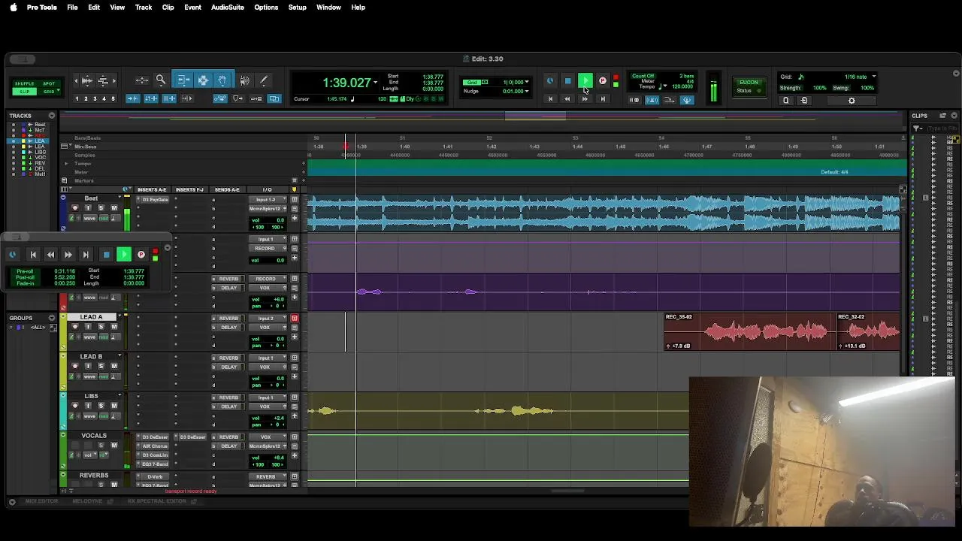Screen dimensions: 962x541
Task: Select the Trim tool
Action: [183, 80]
